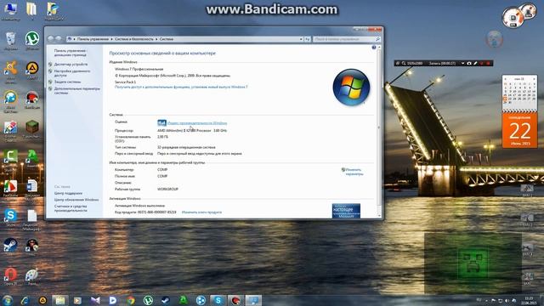Switch to Bandicam in the taskbar

[x=236, y=300]
